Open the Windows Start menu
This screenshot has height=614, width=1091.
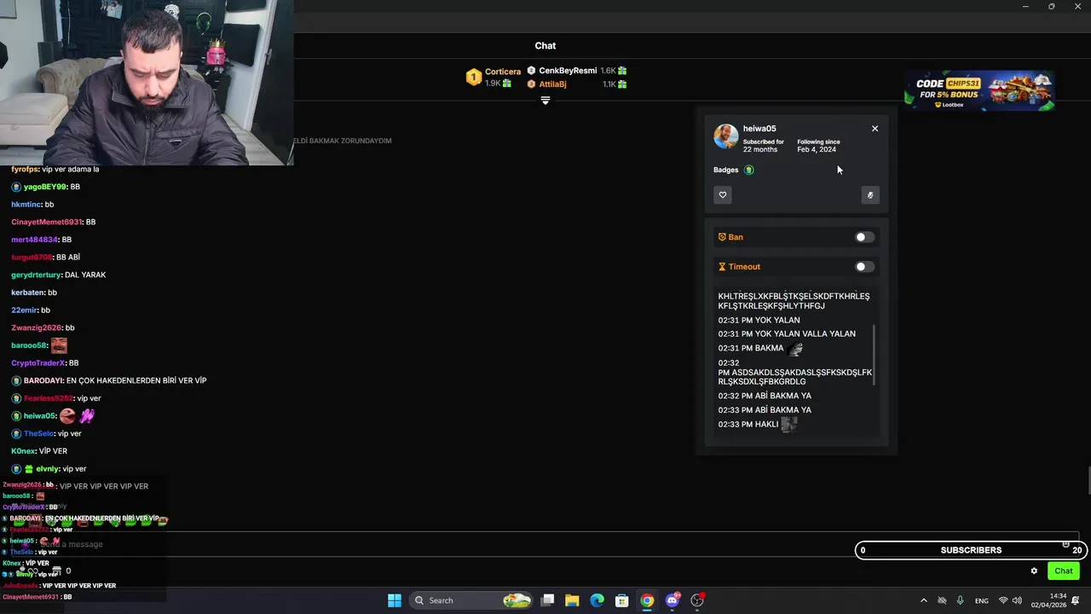(395, 600)
